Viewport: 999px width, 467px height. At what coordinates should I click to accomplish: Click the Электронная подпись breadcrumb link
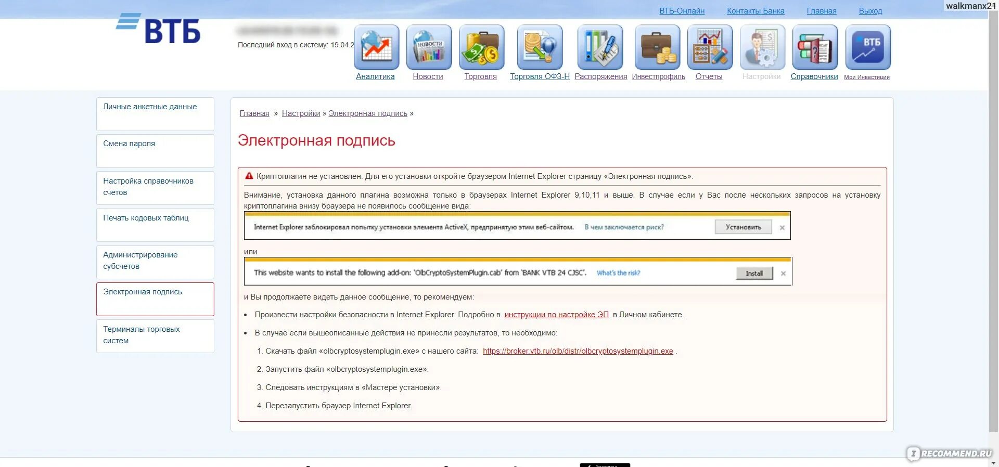[x=368, y=113]
